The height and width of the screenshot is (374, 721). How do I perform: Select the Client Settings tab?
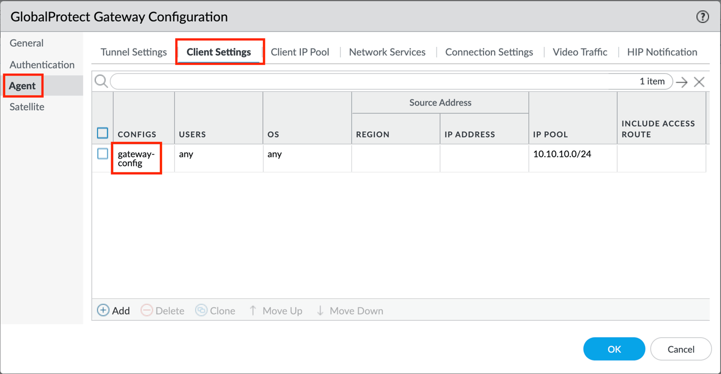pyautogui.click(x=219, y=52)
